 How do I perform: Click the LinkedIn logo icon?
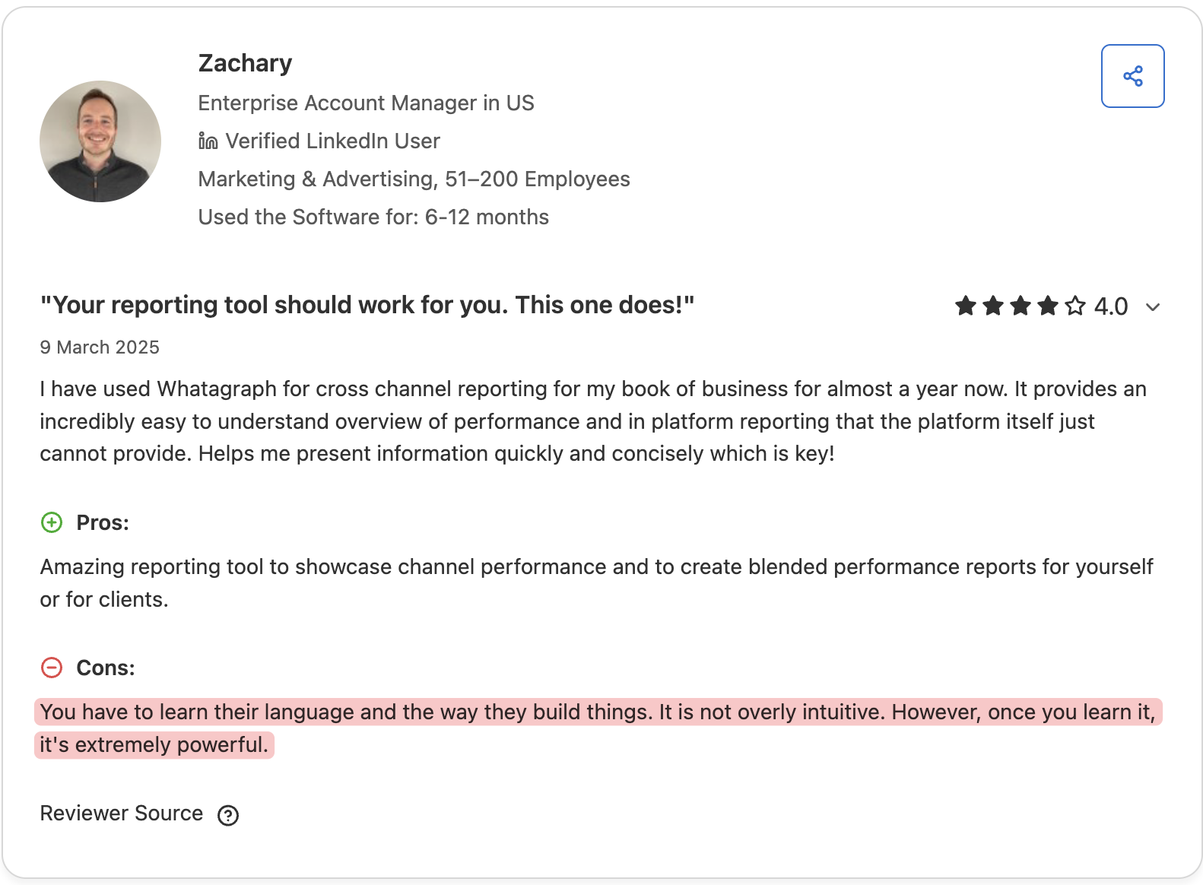coord(208,141)
